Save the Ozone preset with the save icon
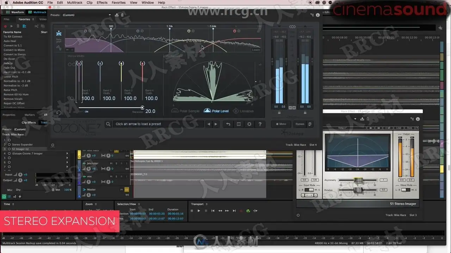The height and width of the screenshot is (253, 451). coord(117,15)
